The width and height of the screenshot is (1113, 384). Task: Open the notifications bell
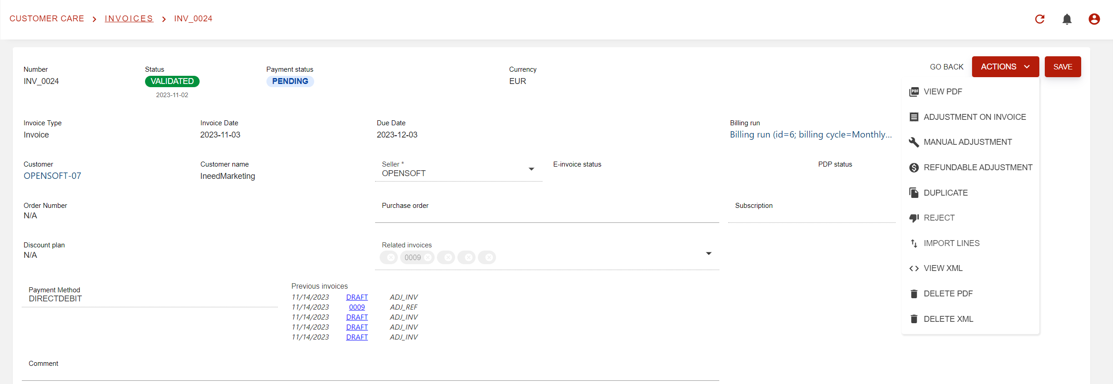point(1067,19)
